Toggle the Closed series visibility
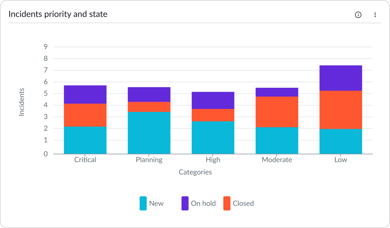The width and height of the screenshot is (390, 228). pos(243,203)
